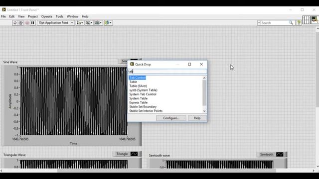This screenshot has width=319, height=179.
Task: Open the Edit menu
Action: (x=12, y=16)
